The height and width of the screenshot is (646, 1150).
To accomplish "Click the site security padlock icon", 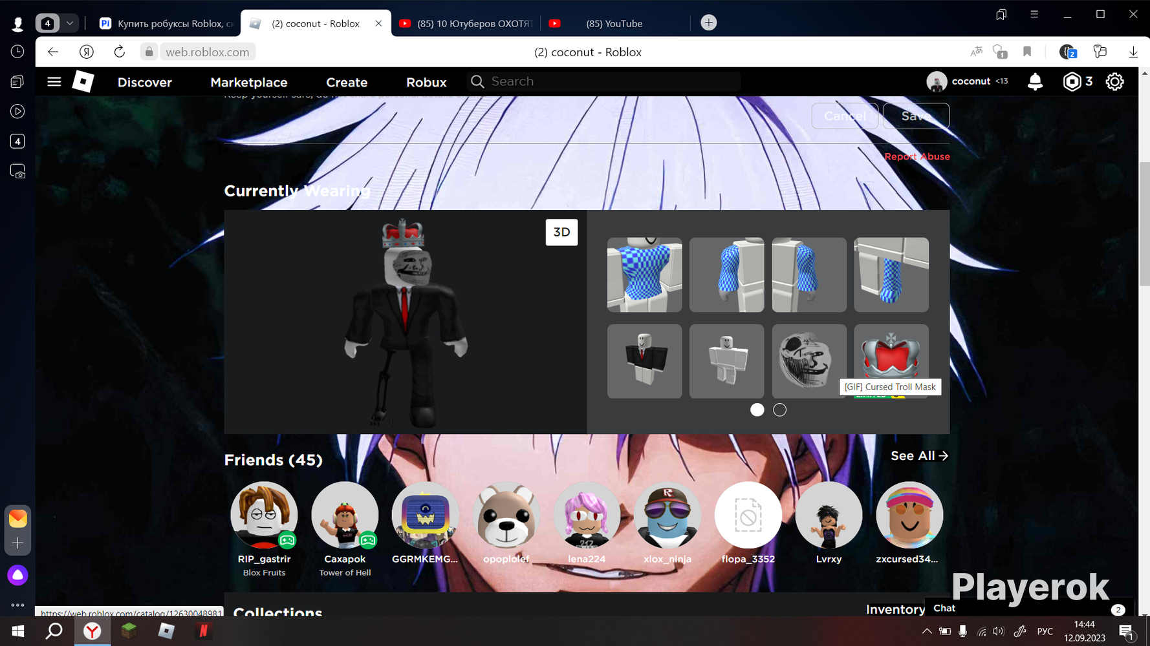I will 149,52.
